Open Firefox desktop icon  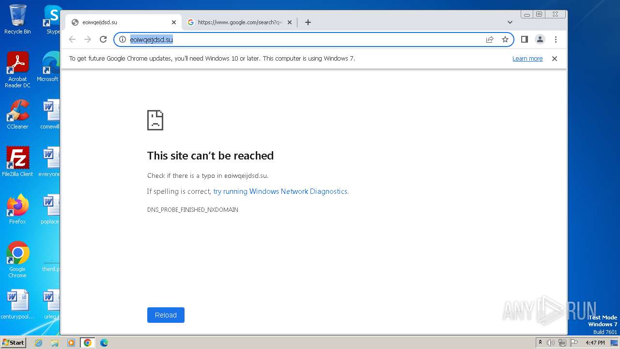coord(17,209)
